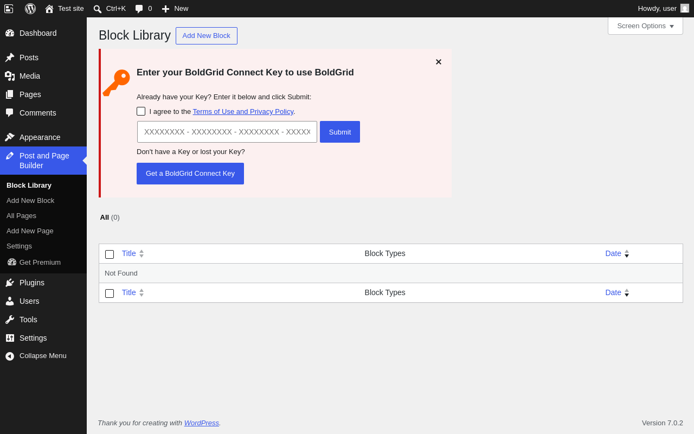The height and width of the screenshot is (434, 694).
Task: Click the sort arrows beside footer Date
Action: point(627,292)
